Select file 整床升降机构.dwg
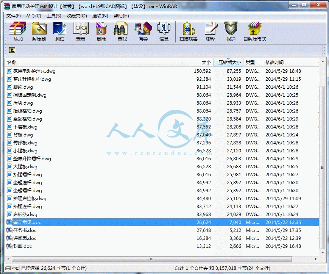The width and height of the screenshot is (329, 274). [32, 79]
